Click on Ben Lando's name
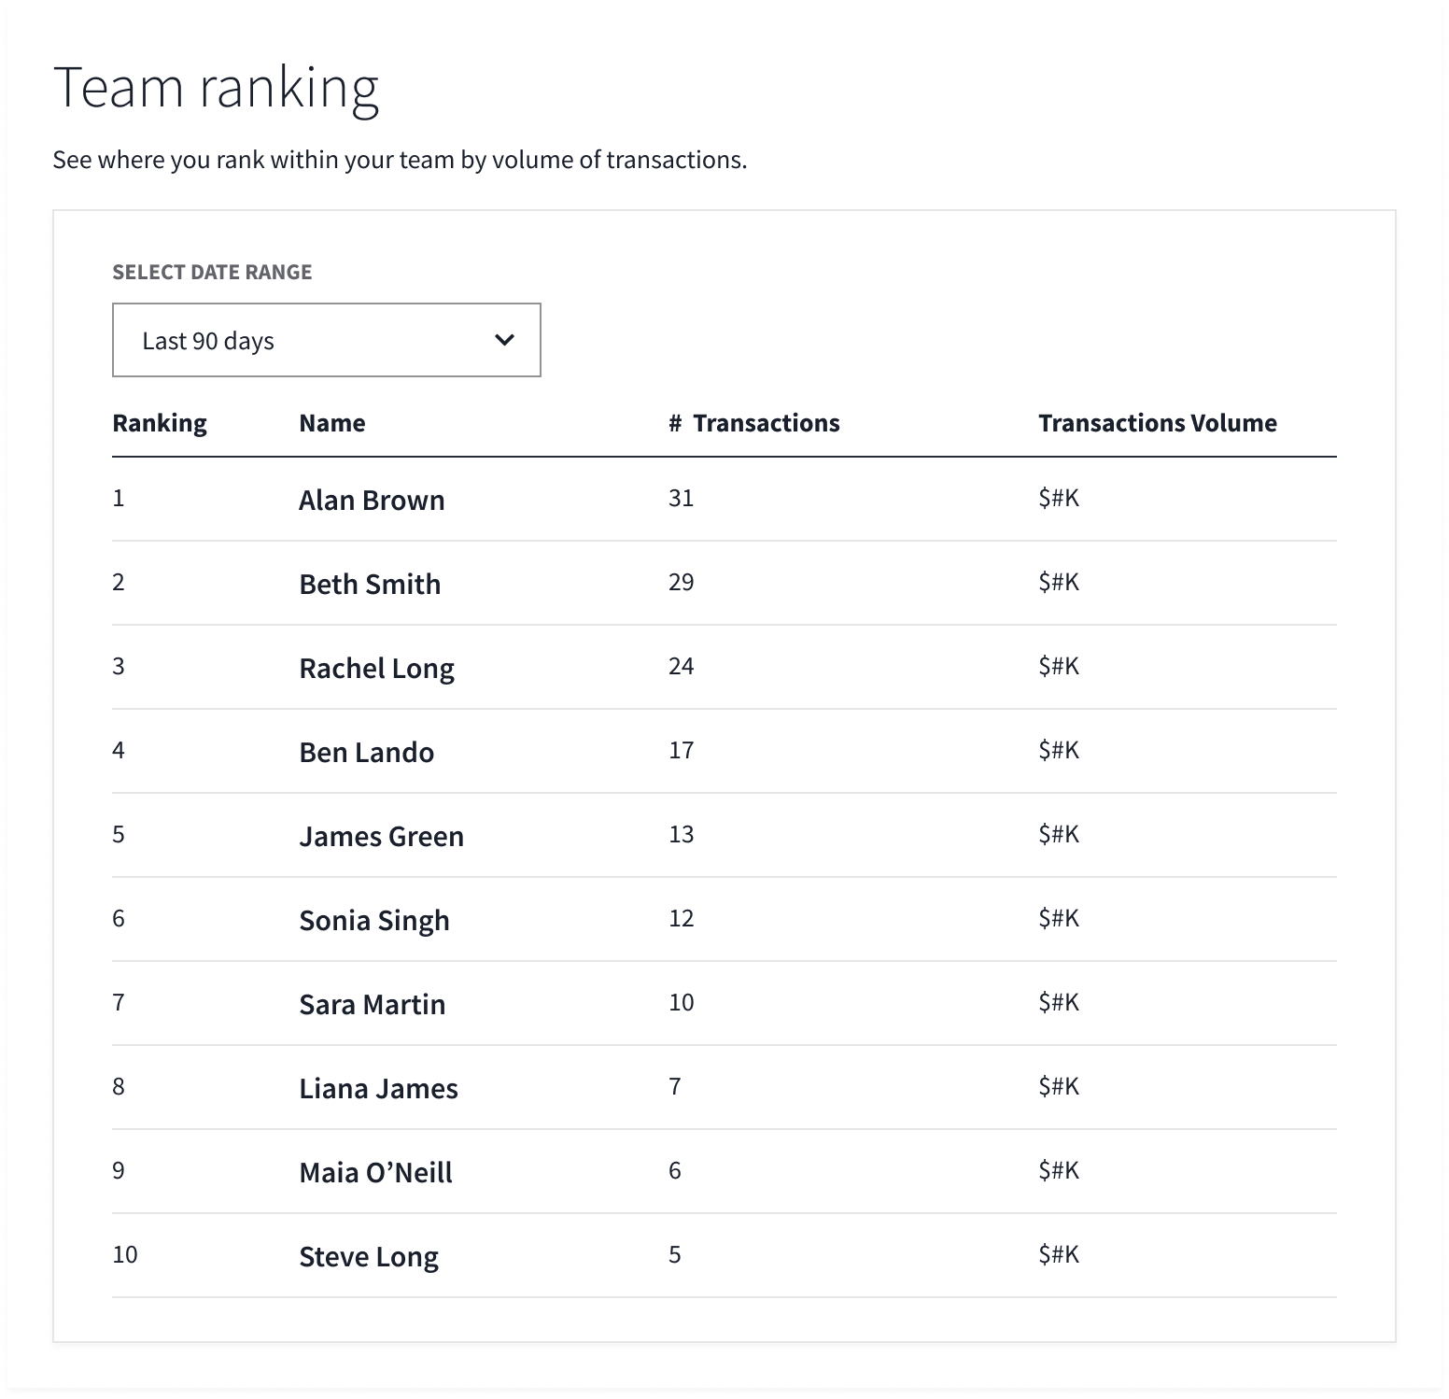Viewport: 1449px width, 1399px height. [367, 753]
